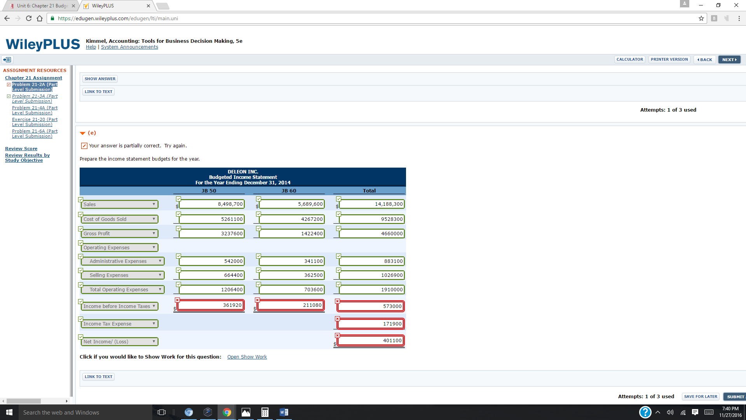This screenshot has height=420, width=746.
Task: Click the green check above Selling 362500
Action: [258, 270]
